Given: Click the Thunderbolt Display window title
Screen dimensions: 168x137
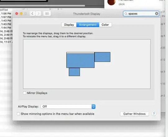Looking at the screenshot, I should click(x=86, y=14).
